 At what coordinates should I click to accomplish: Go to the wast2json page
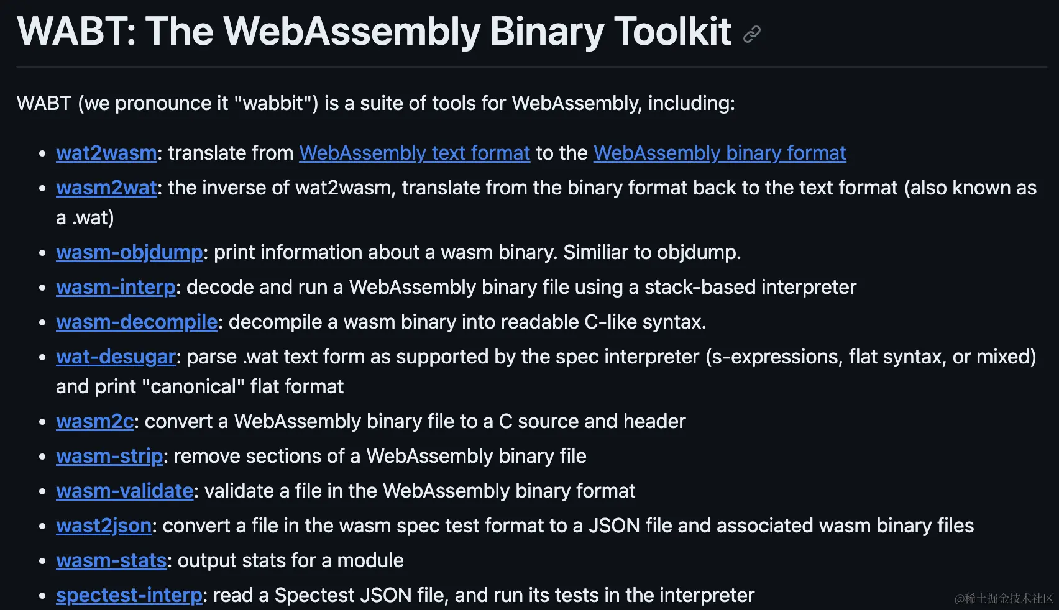(x=104, y=526)
